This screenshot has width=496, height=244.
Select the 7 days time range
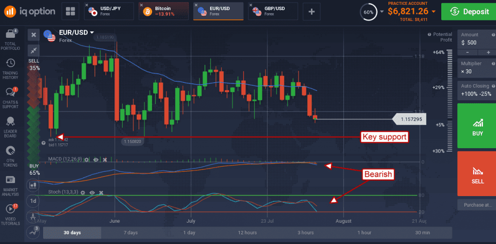tap(130, 232)
